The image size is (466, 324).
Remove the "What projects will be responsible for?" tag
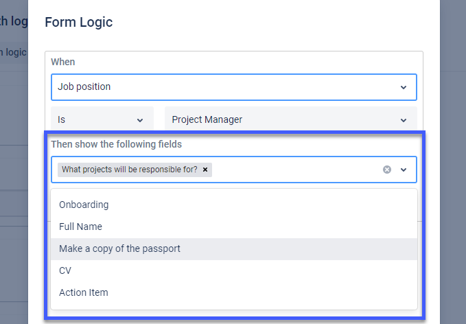205,170
